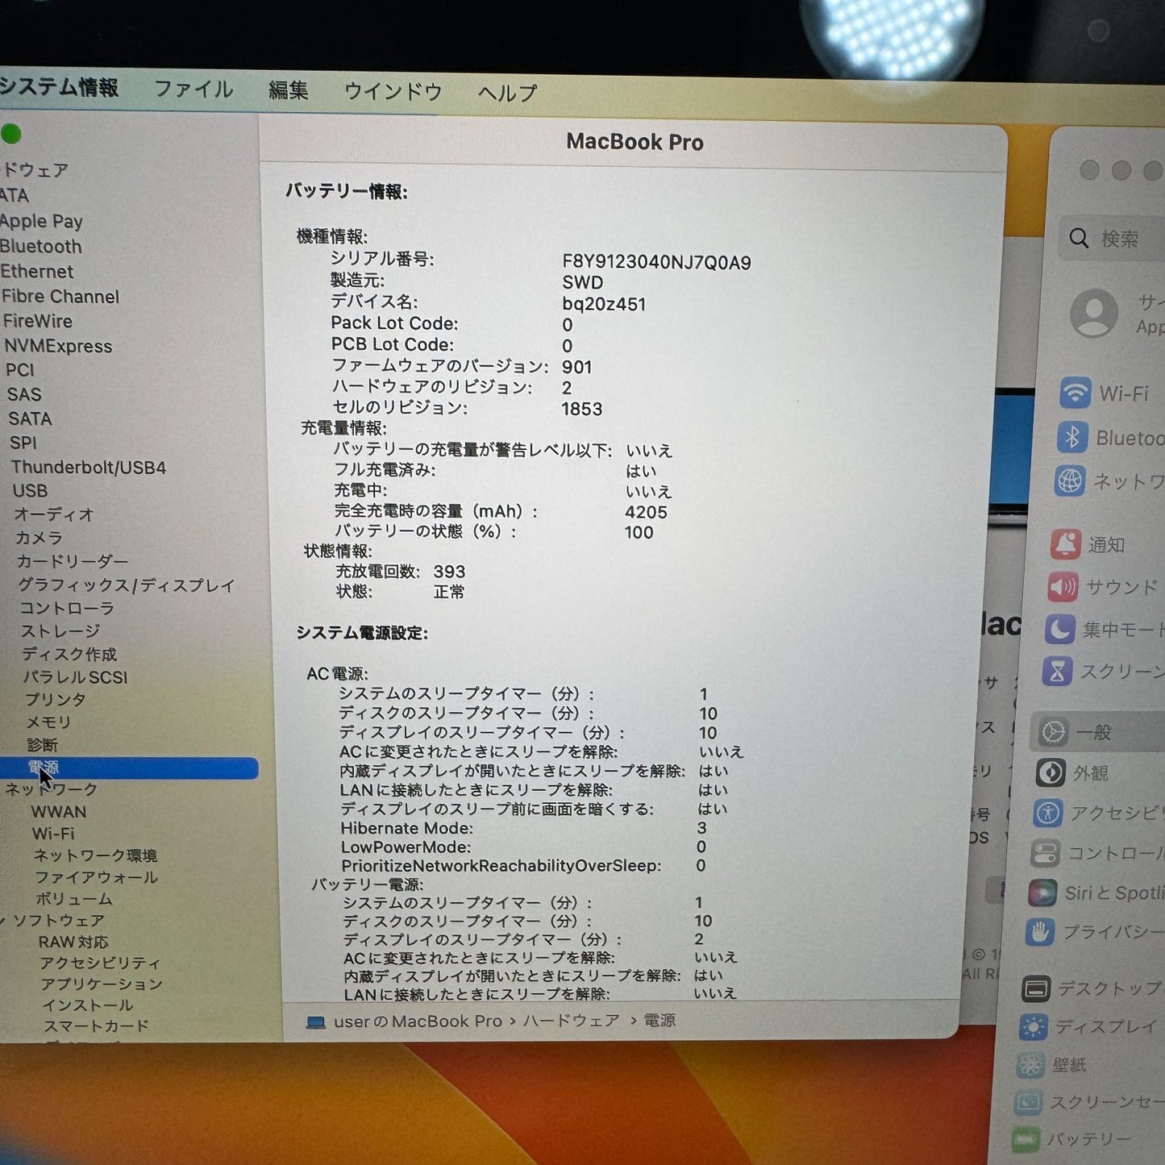The width and height of the screenshot is (1165, 1165).
Task: Click the サウンド speaker icon in System Settings
Action: (x=1063, y=586)
